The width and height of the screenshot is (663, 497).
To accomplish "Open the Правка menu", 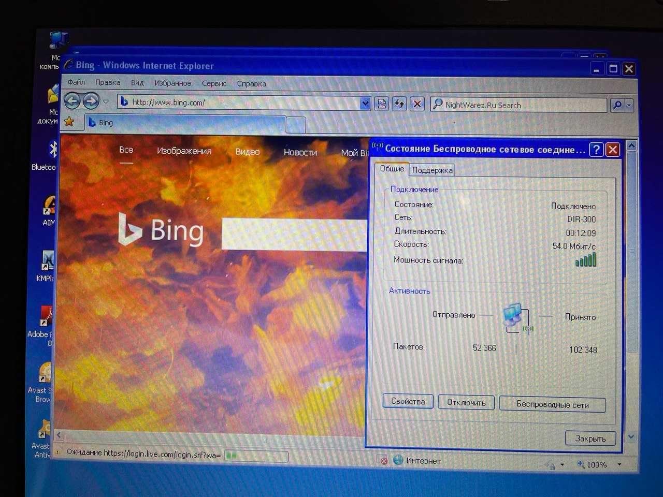I will tap(108, 82).
